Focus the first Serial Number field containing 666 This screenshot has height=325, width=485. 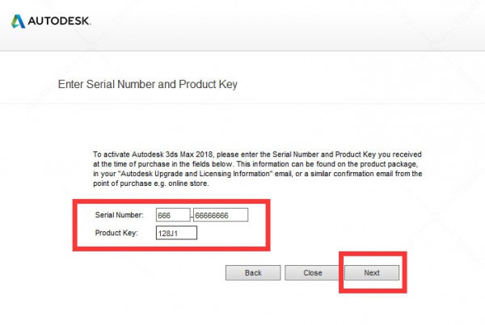pos(171,215)
